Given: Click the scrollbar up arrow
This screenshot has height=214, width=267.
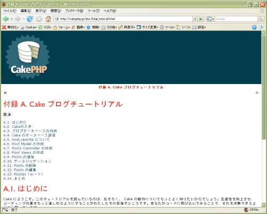Looking at the screenshot, I should pos(264,33).
